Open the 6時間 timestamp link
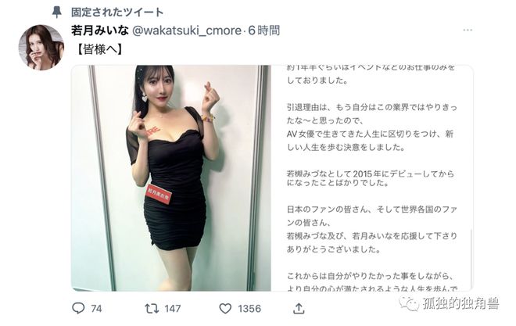Image resolution: width=516 pixels, height=326 pixels. (264, 30)
